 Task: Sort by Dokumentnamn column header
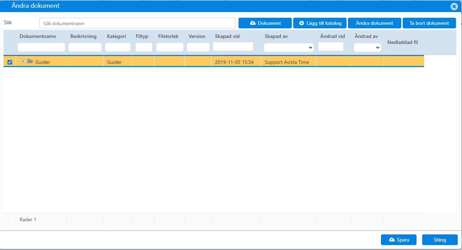pos(38,36)
